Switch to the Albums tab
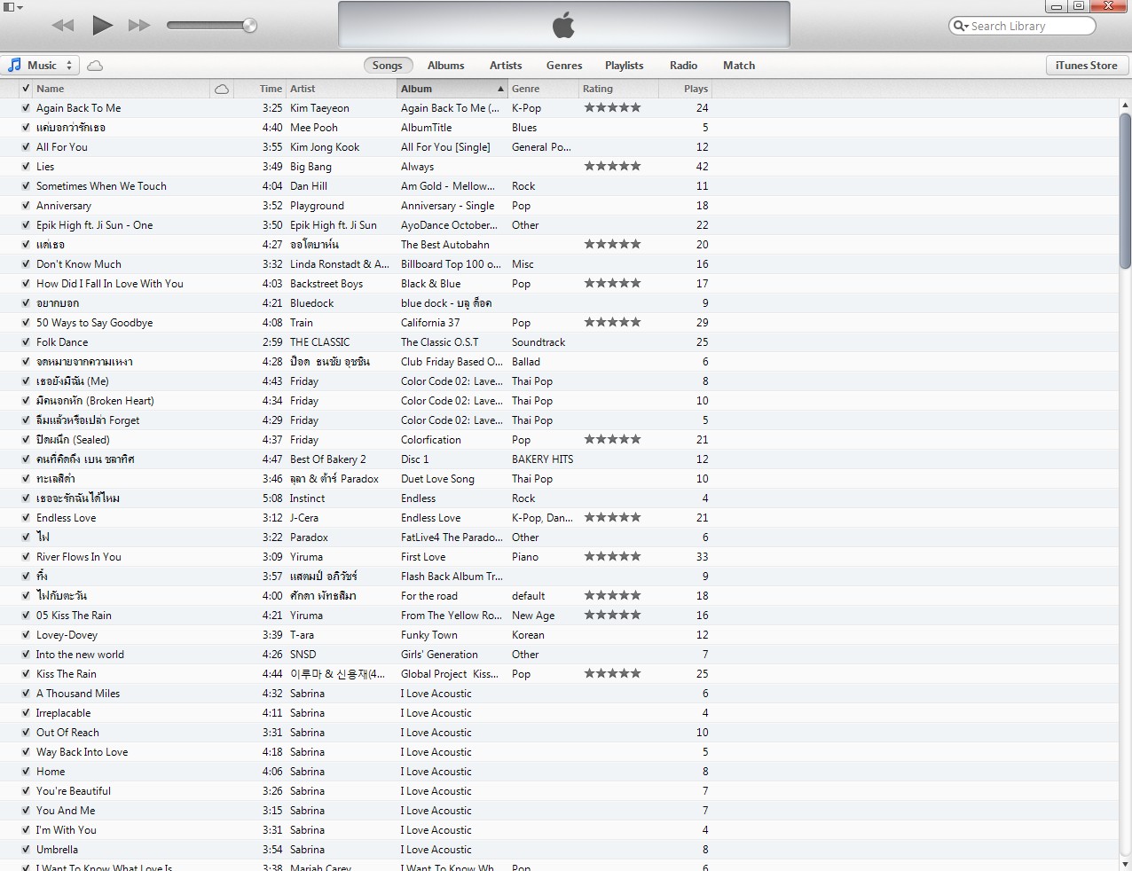The height and width of the screenshot is (871, 1132). (445, 65)
